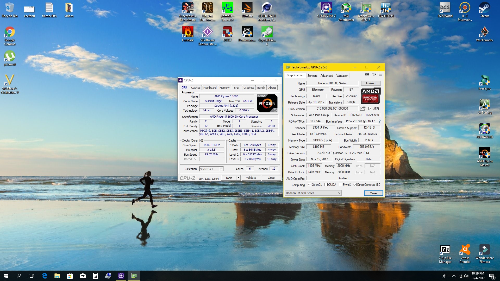The height and width of the screenshot is (281, 500).
Task: Launch OCCT from the desktop
Action: pos(227,34)
